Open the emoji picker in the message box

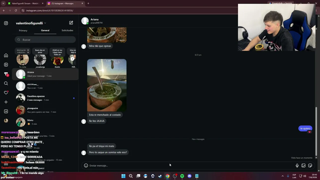point(86,165)
